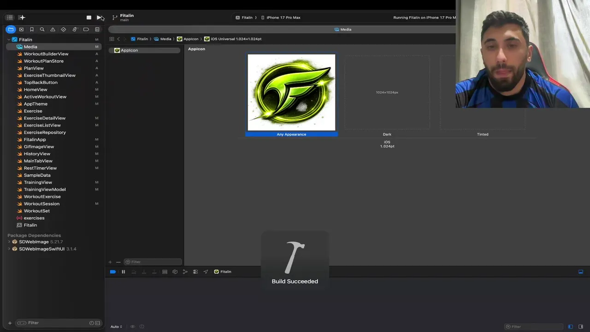
Task: Open Debug Memory Graph icon
Action: click(x=185, y=272)
